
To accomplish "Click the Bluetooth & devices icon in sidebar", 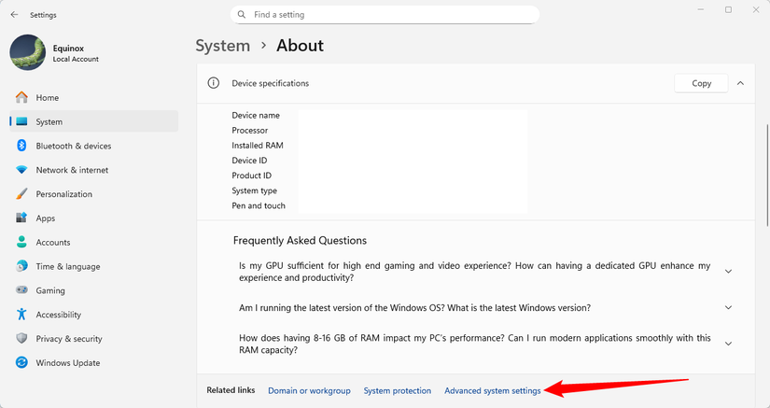I will 21,146.
